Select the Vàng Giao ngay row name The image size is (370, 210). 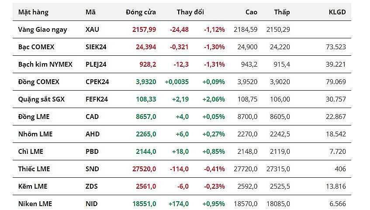(42, 30)
